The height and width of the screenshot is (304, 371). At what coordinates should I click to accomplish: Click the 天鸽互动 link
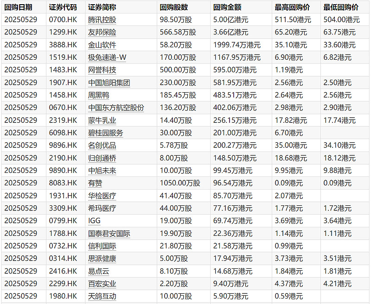[102, 296]
